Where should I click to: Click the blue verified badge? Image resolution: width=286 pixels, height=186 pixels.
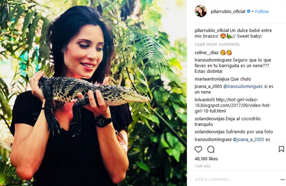coord(248,11)
